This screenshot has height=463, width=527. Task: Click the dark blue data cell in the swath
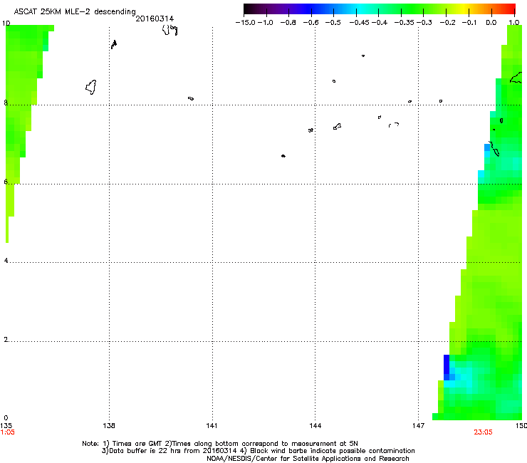(447, 365)
